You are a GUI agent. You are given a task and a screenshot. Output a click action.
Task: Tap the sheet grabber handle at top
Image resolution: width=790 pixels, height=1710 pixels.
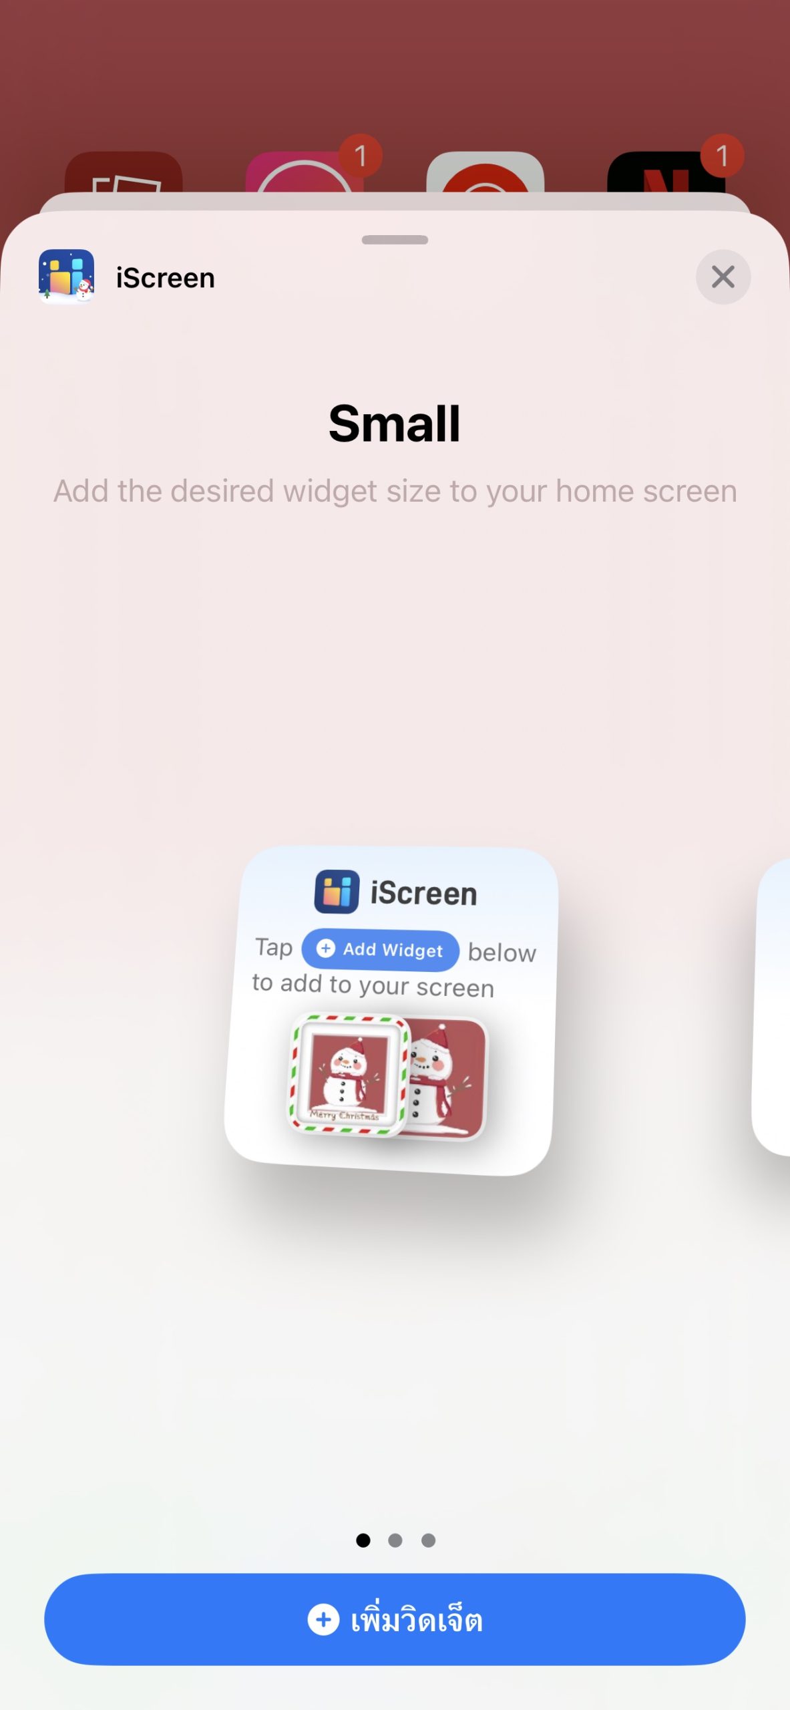click(395, 240)
